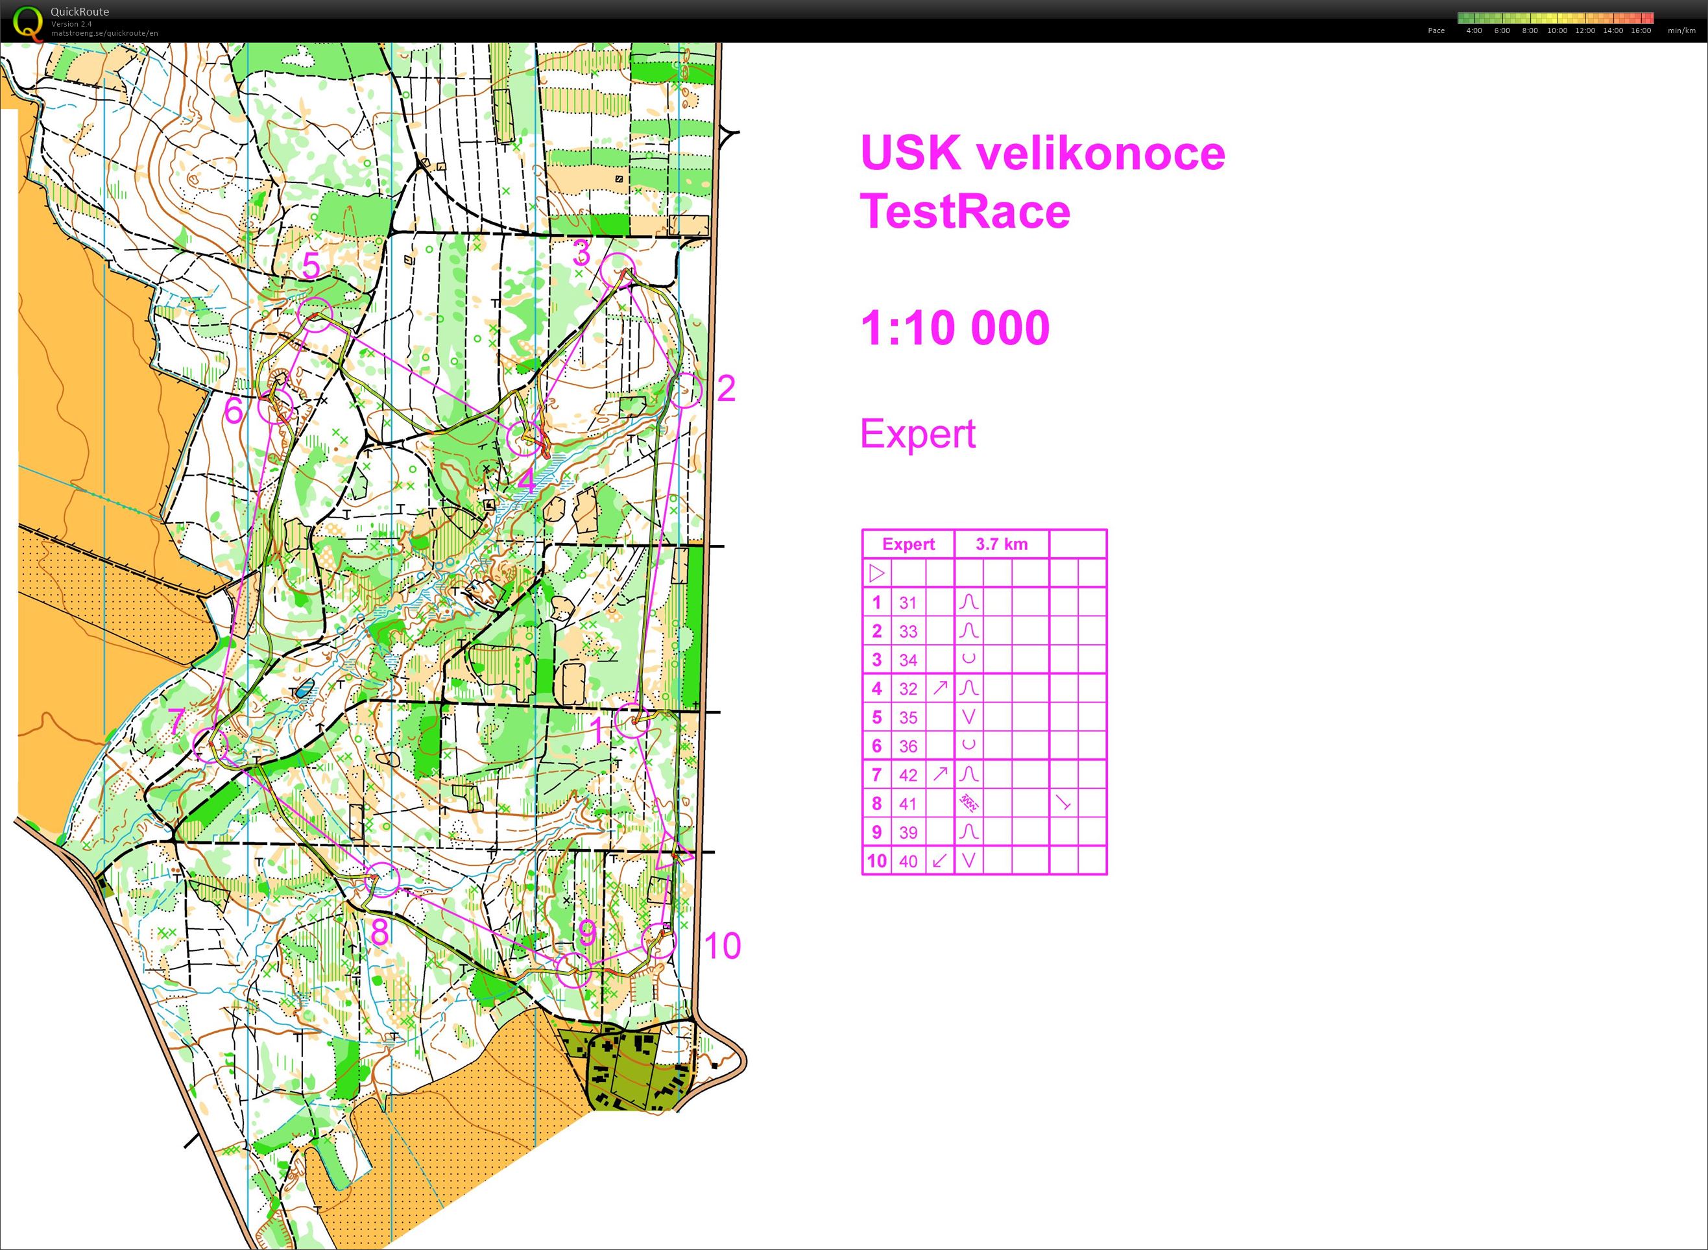Viewport: 1708px width, 1250px height.
Task: Click control code 42 in the table
Action: click(908, 776)
